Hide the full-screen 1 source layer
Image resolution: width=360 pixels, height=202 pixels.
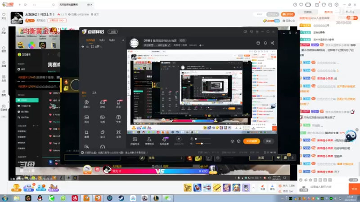(83, 47)
